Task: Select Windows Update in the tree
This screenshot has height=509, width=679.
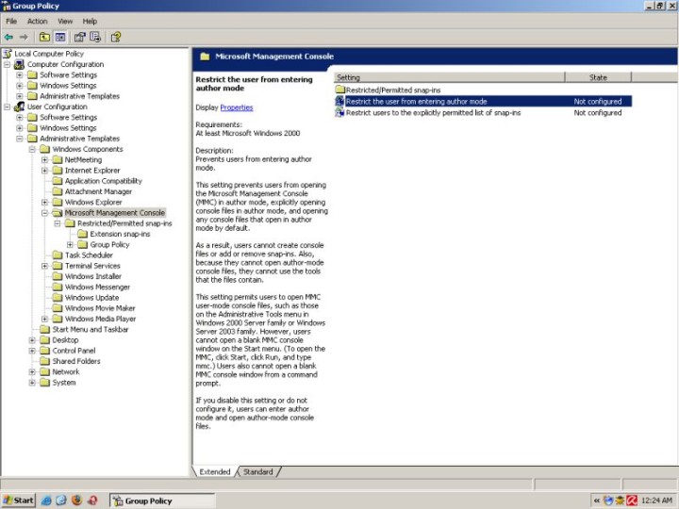Action: click(x=91, y=298)
